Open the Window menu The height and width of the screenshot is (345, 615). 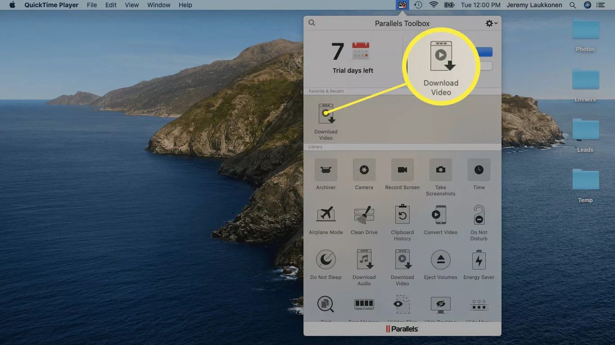(158, 5)
